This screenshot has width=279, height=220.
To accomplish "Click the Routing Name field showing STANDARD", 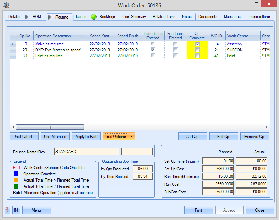I will coord(86,151).
